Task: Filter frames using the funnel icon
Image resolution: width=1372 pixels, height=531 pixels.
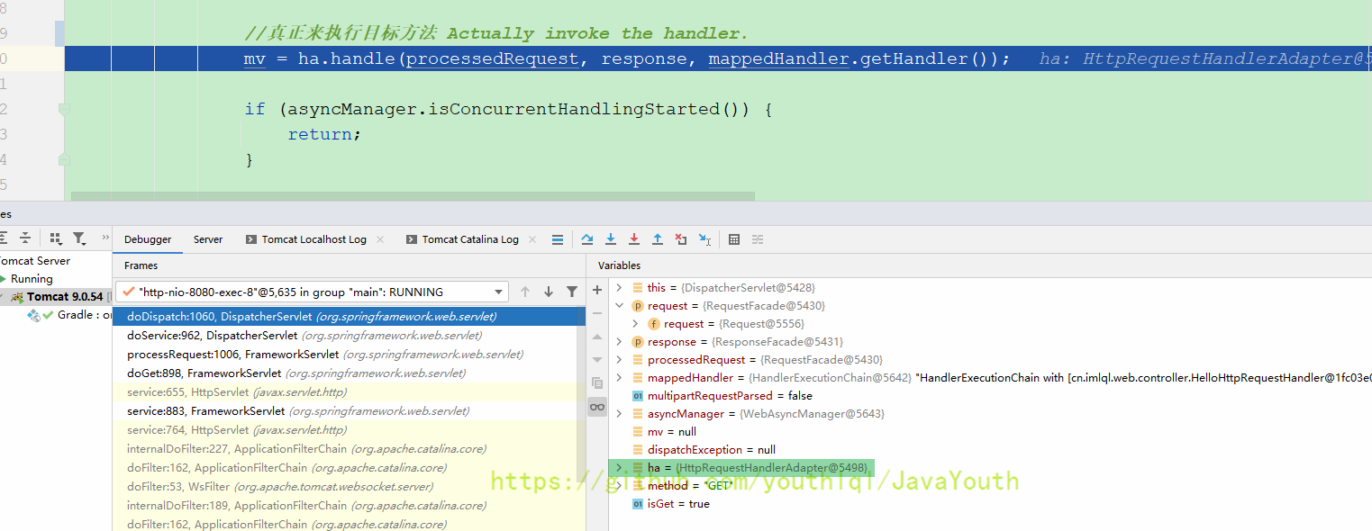Action: pos(572,292)
